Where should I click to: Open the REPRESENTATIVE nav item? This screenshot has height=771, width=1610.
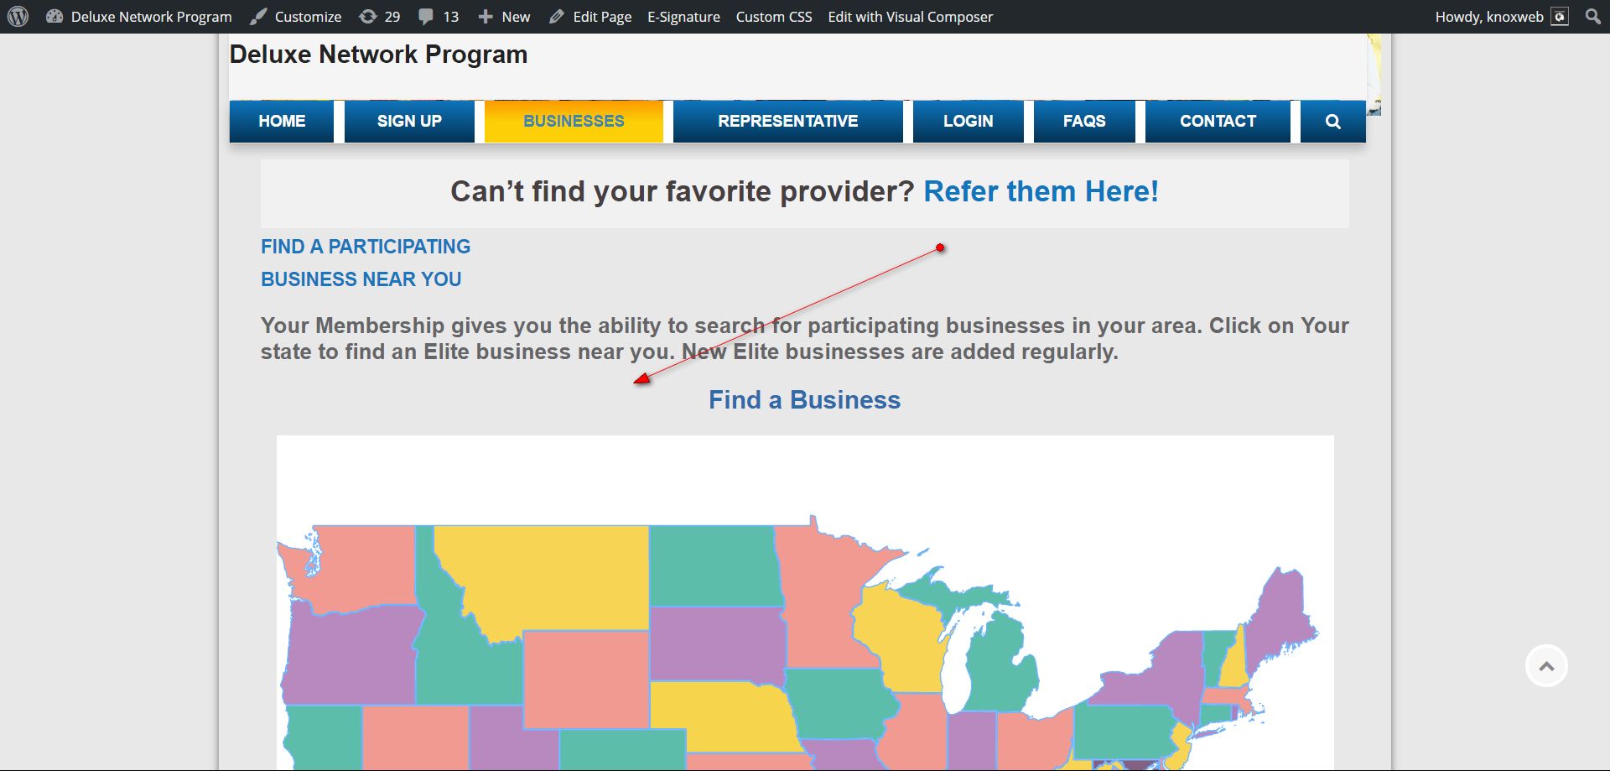click(x=787, y=122)
